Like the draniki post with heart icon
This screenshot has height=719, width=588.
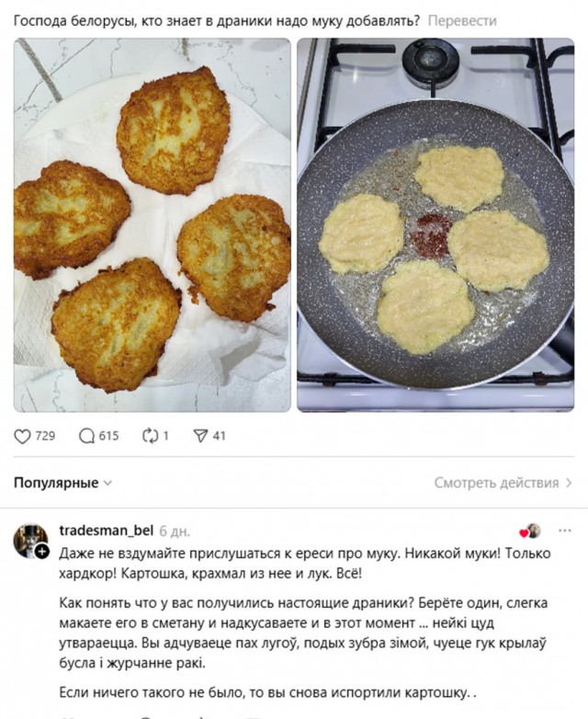[x=22, y=436]
